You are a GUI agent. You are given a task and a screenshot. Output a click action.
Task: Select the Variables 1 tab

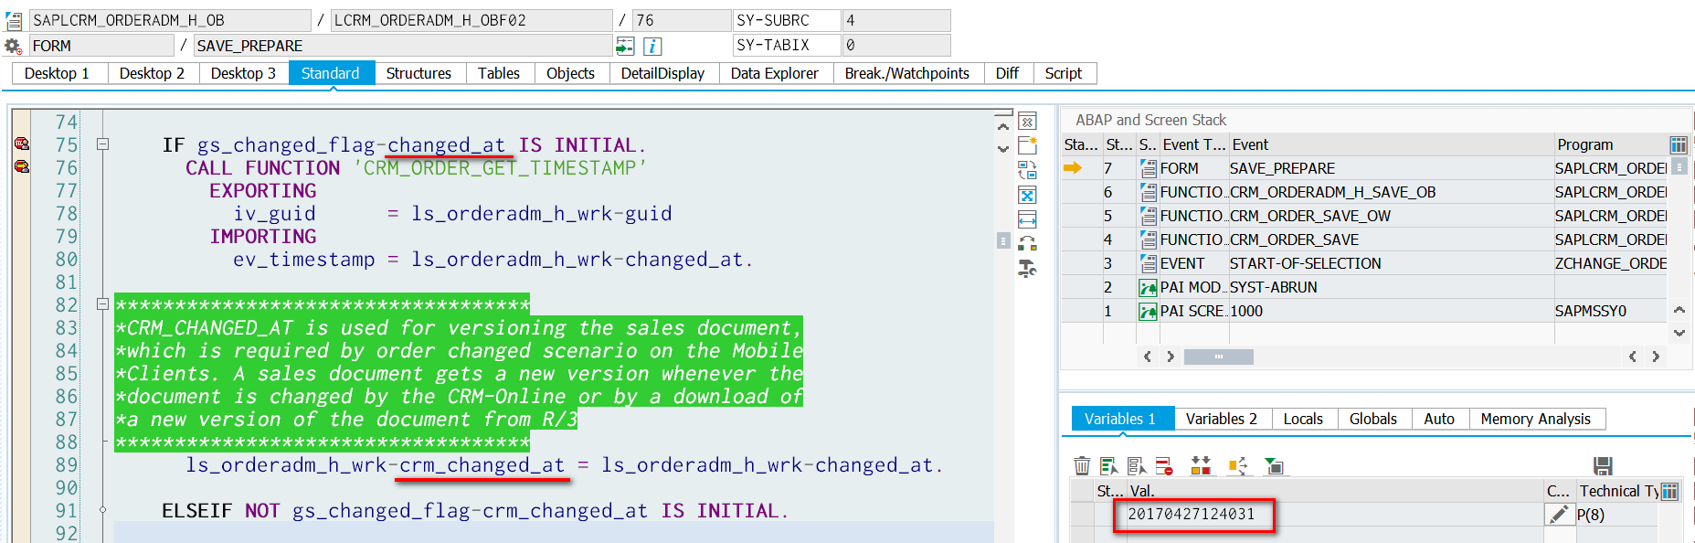click(1120, 419)
